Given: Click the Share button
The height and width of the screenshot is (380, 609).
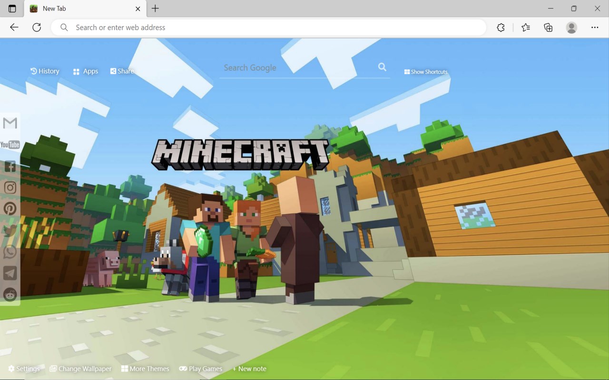Looking at the screenshot, I should pyautogui.click(x=122, y=71).
